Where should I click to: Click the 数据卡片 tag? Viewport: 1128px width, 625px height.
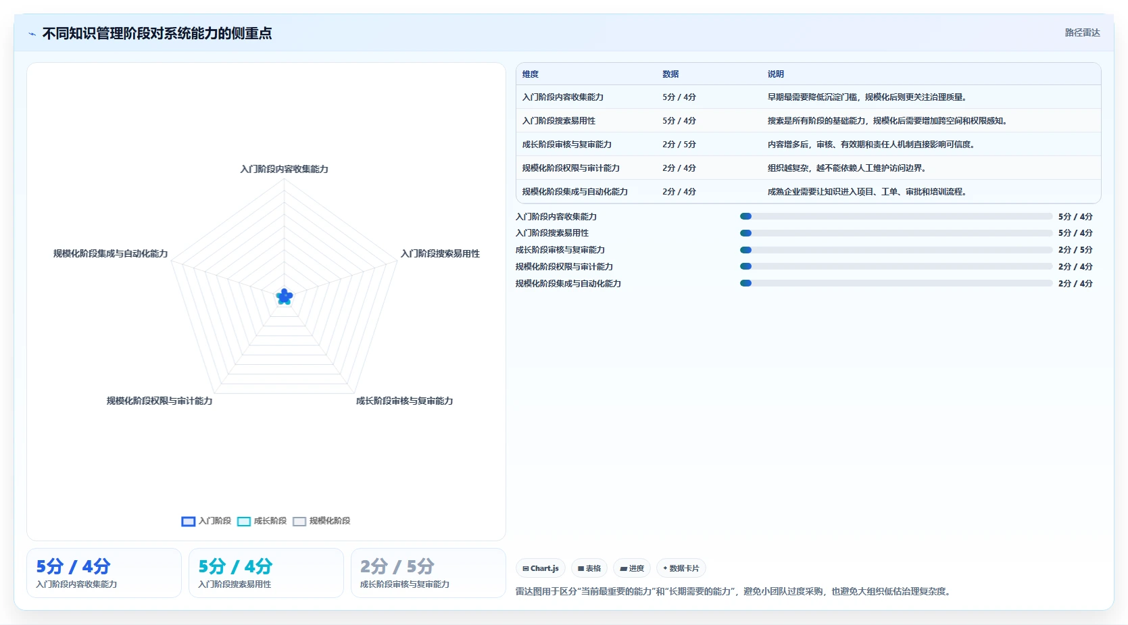[681, 568]
